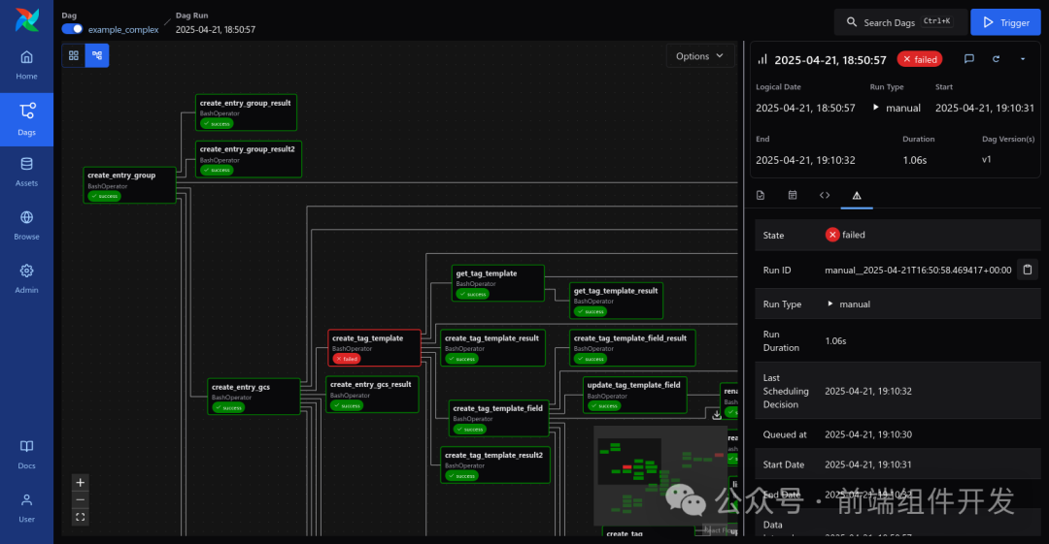This screenshot has width=1049, height=544.
Task: Clear and rerun the dag run icon
Action: point(997,59)
